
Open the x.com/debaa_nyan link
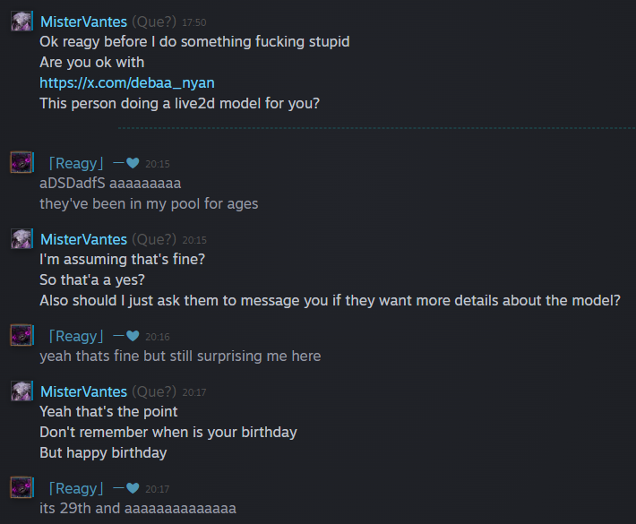tap(127, 82)
